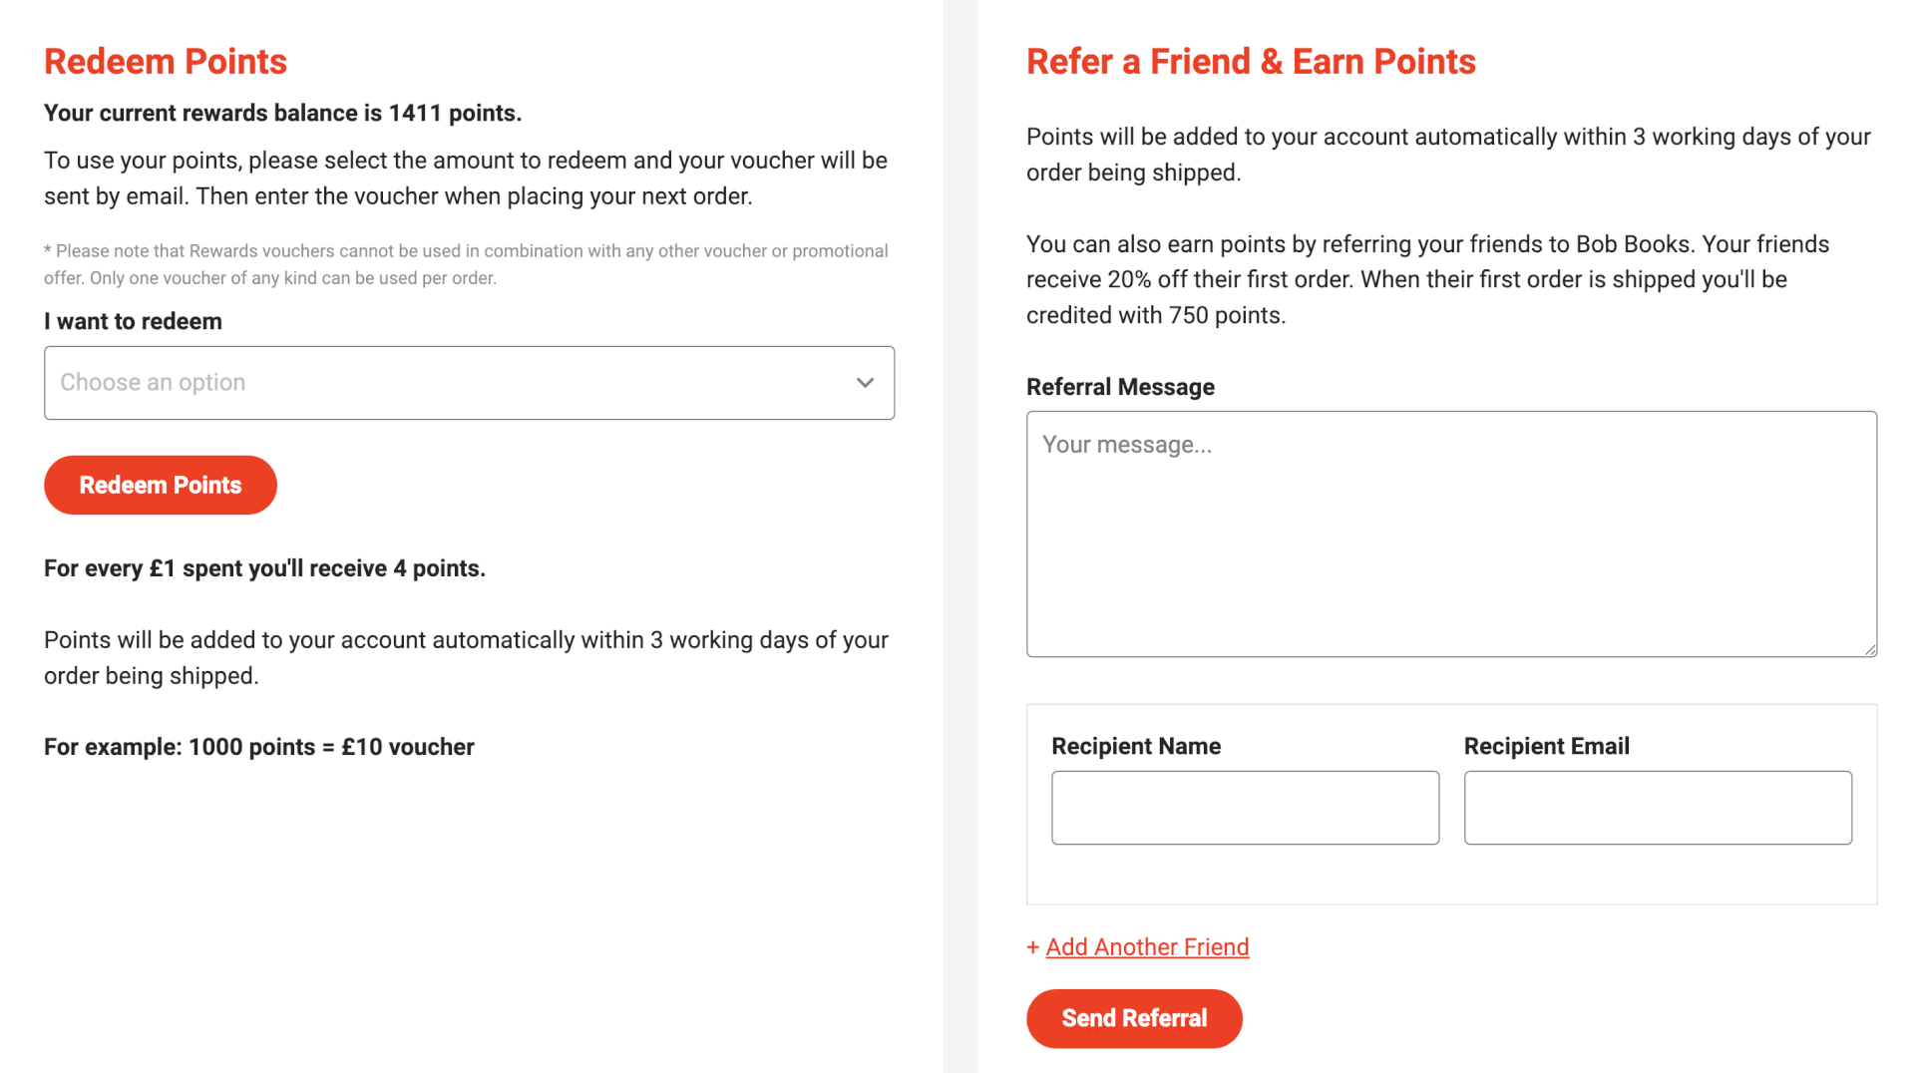Viewport: 1915px width, 1073px height.
Task: Click the Recipient Email label
Action: coord(1547,747)
